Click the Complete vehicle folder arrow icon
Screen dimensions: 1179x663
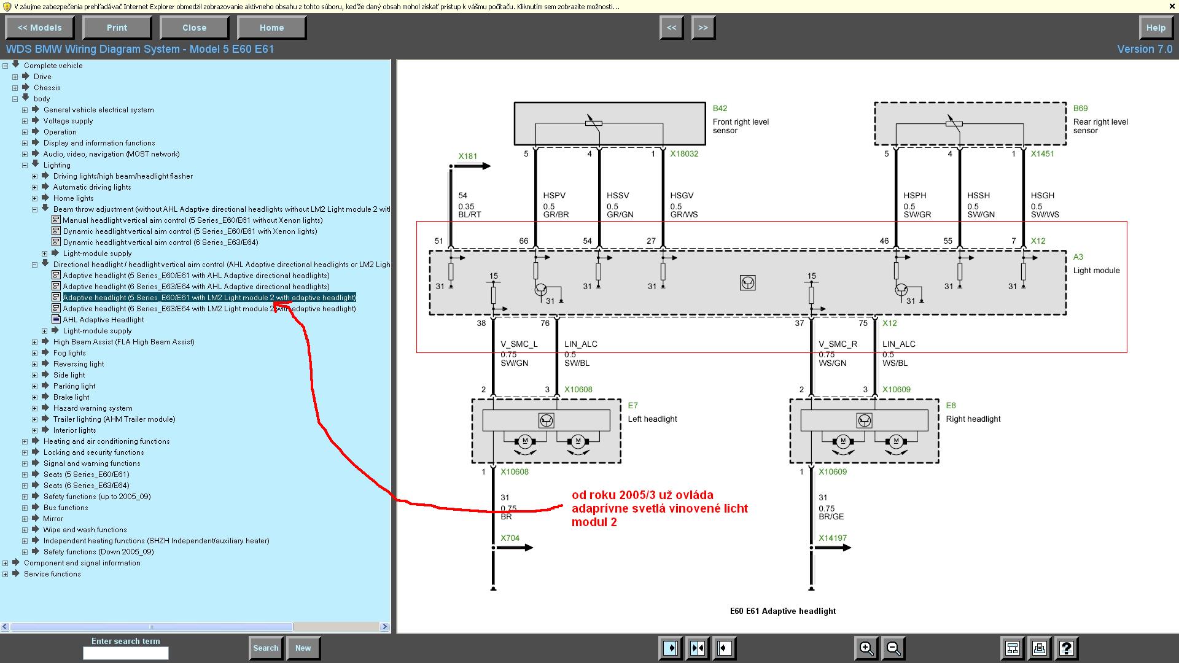coord(16,64)
